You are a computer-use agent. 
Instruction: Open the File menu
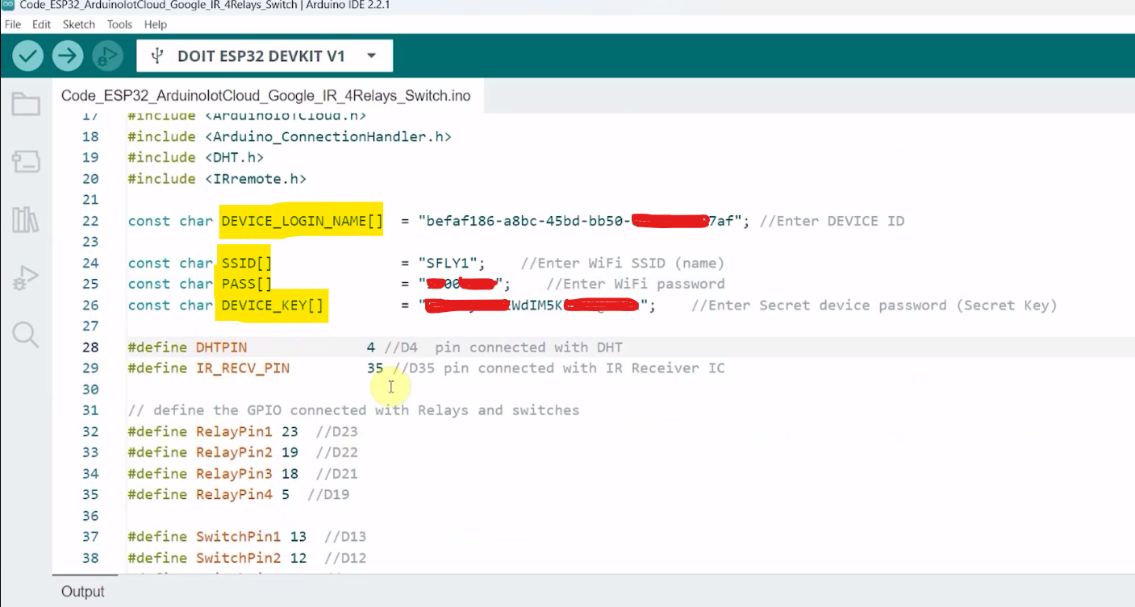click(12, 24)
